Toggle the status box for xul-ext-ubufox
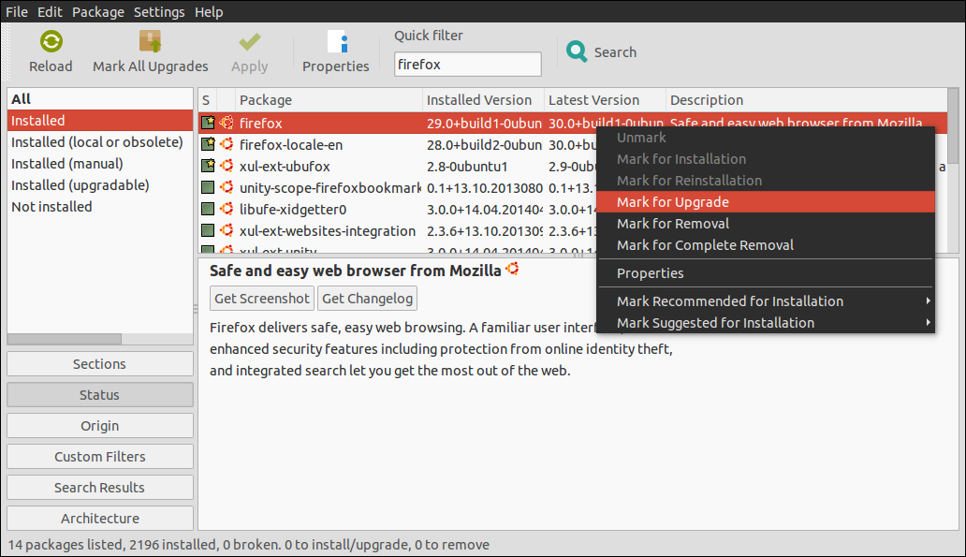Viewport: 966px width, 557px height. [208, 166]
